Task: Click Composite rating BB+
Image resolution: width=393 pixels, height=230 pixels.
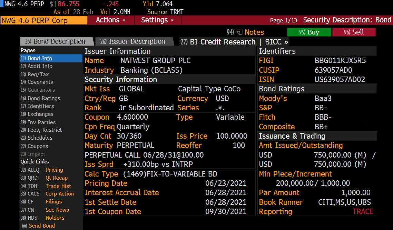Action: tap(321, 127)
